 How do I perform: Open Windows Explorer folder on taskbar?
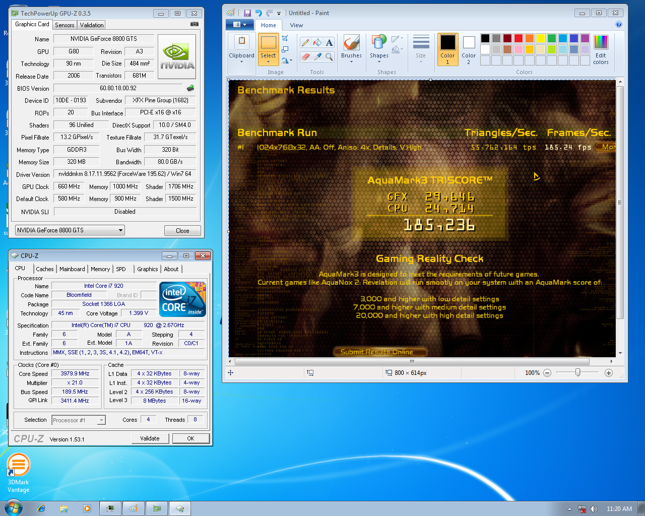(64, 508)
